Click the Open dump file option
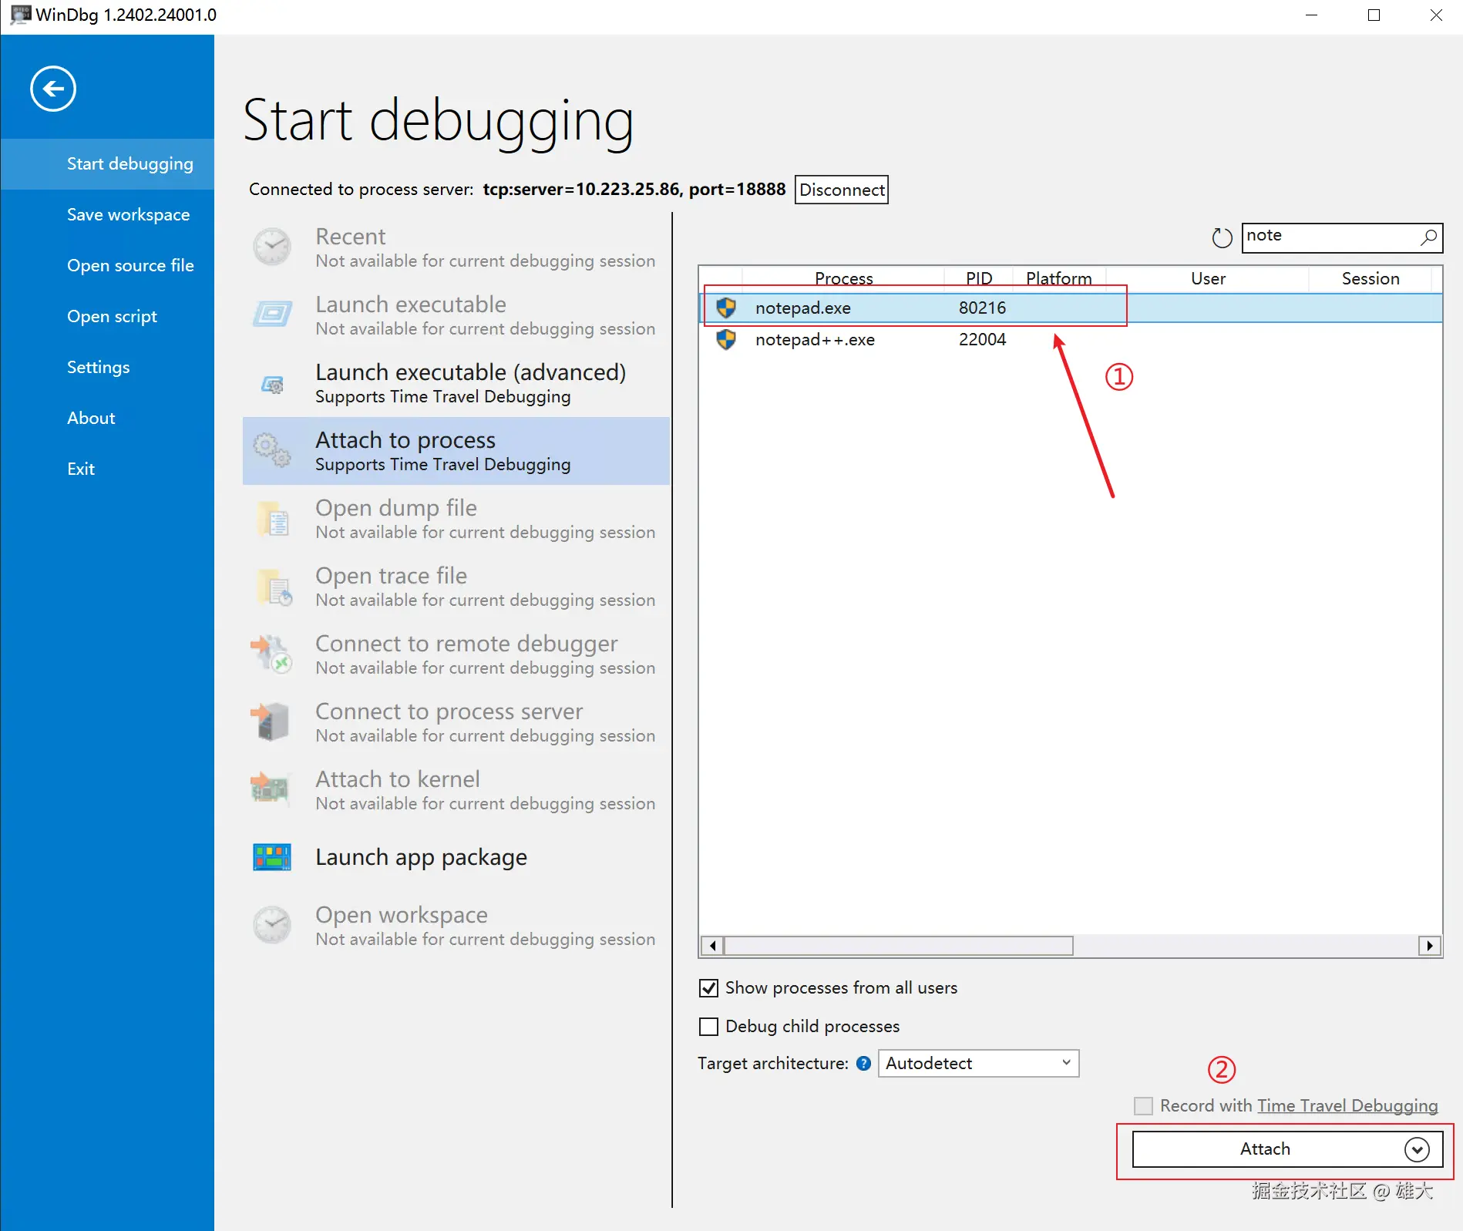The width and height of the screenshot is (1463, 1231). pos(456,519)
